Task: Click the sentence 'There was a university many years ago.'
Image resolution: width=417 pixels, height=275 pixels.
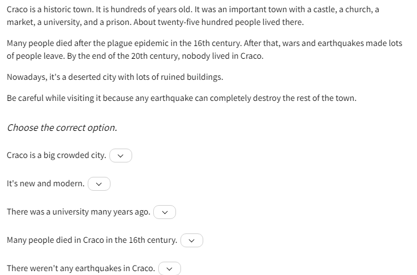Action: click(x=78, y=212)
